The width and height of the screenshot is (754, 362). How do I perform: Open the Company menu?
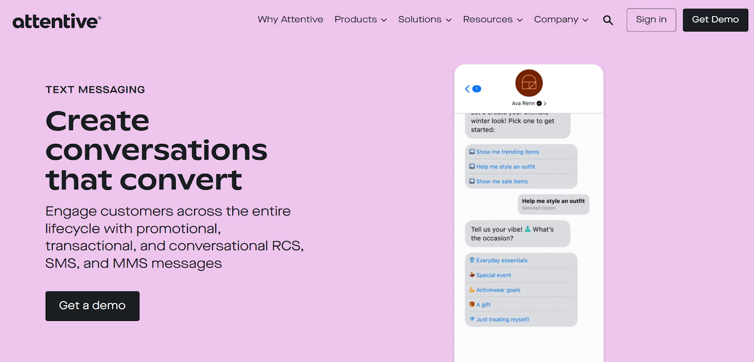coord(561,20)
